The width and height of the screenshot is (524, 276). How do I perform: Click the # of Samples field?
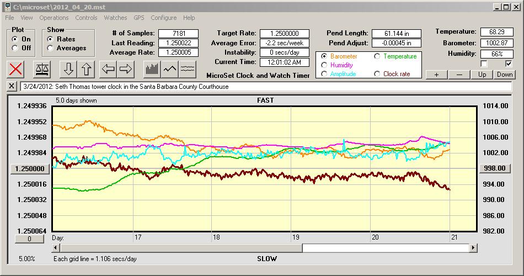[179, 34]
